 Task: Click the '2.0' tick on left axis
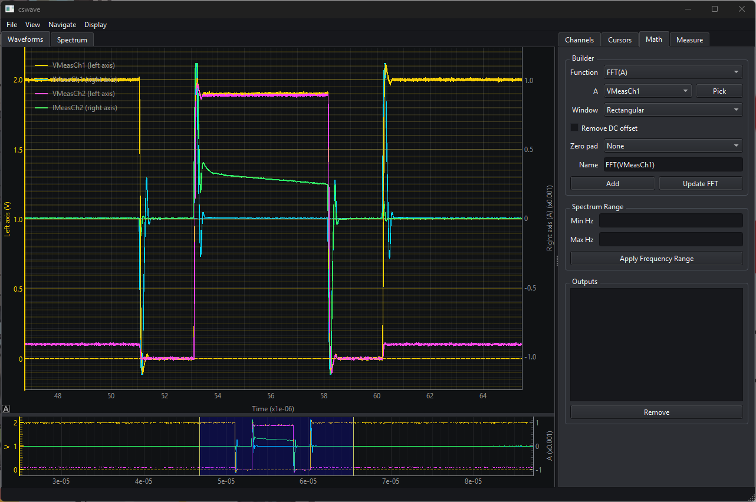point(17,80)
